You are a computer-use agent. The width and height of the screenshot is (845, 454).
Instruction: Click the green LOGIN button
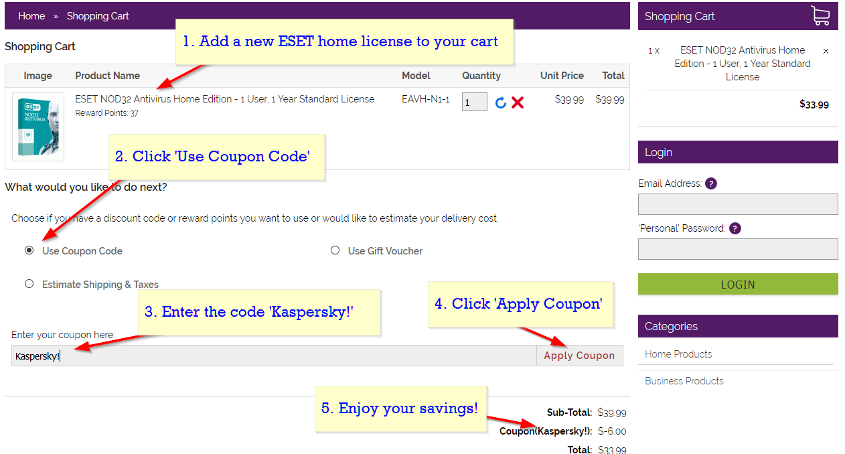tap(737, 284)
